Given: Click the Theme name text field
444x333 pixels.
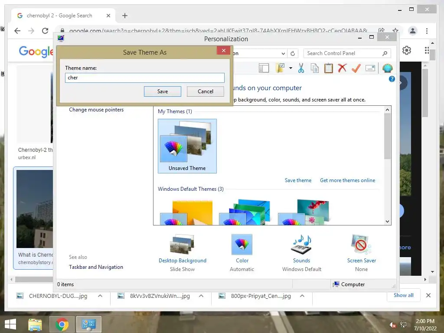Looking at the screenshot, I should pyautogui.click(x=145, y=78).
